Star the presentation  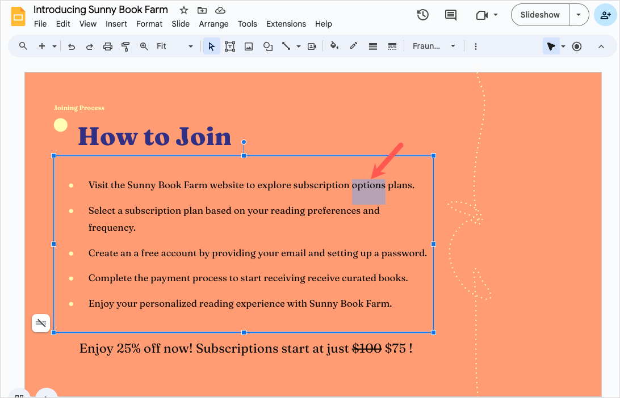(x=183, y=10)
